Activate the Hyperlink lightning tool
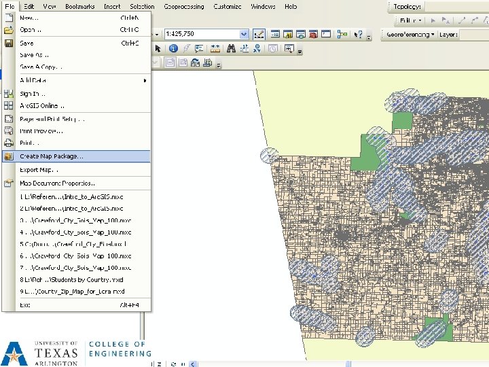The height and width of the screenshot is (367, 489). [x=187, y=48]
